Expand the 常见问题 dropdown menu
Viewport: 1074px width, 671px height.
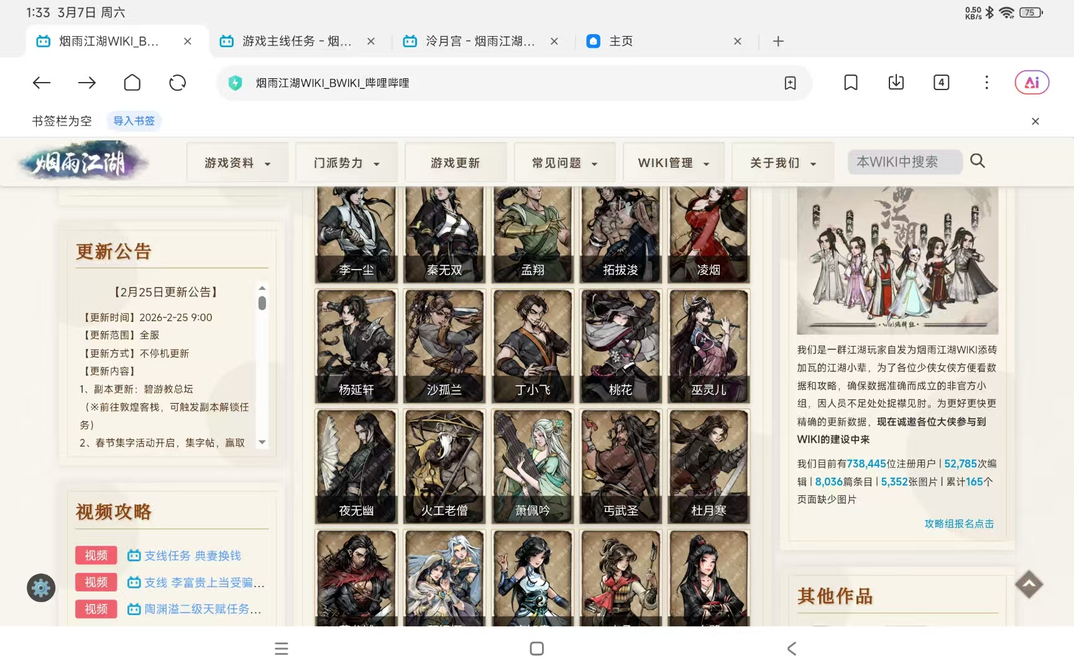(564, 163)
